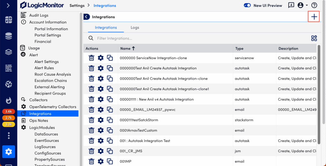
Task: Switch to grid view layout icon
Action: 314,38
